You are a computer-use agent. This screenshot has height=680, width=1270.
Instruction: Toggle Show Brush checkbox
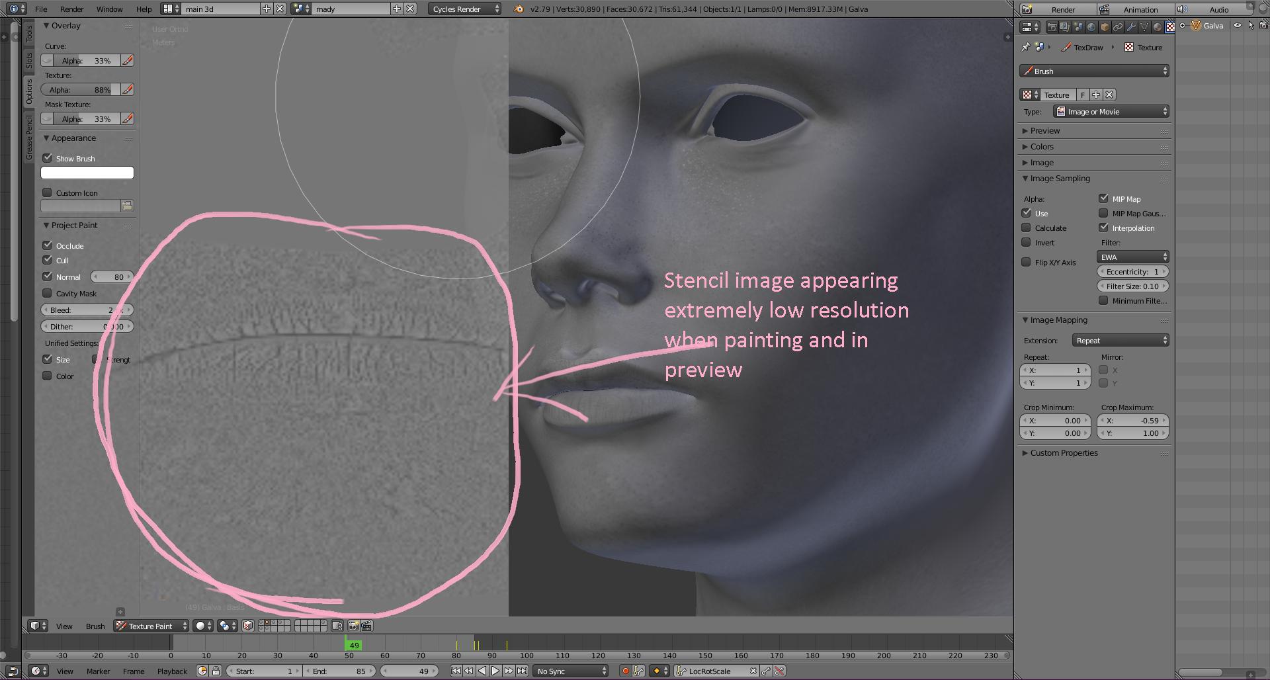47,158
